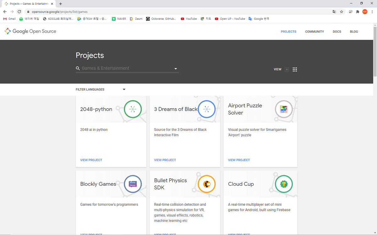Open the NAVER bookmark
The width and height of the screenshot is (377, 235).
[119, 19]
